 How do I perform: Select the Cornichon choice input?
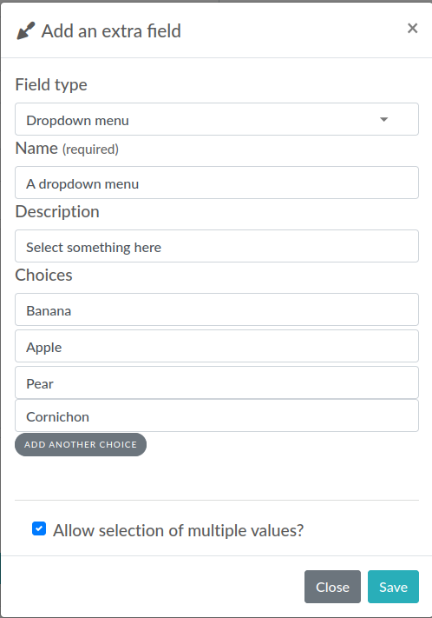217,415
